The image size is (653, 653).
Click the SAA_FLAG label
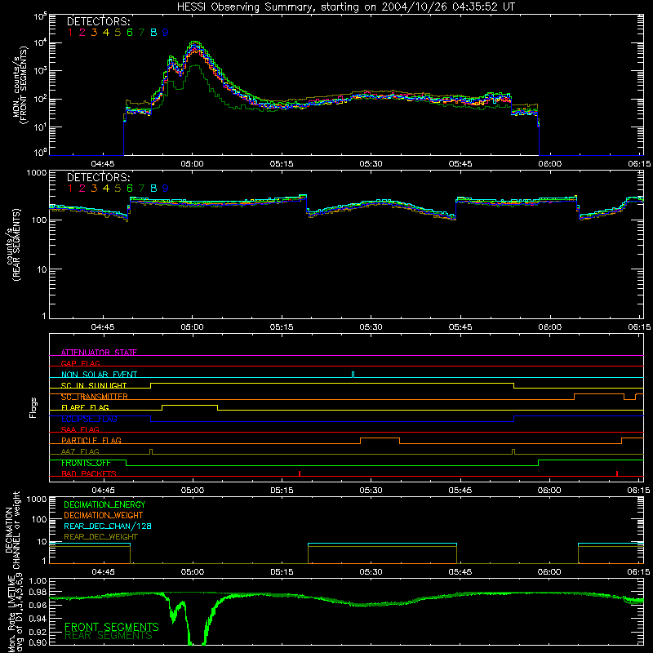[80, 429]
